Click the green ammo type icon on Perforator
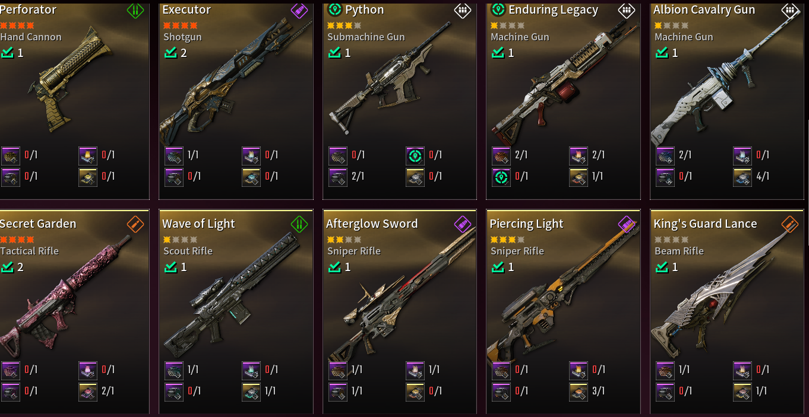The width and height of the screenshot is (809, 417). pos(135,10)
